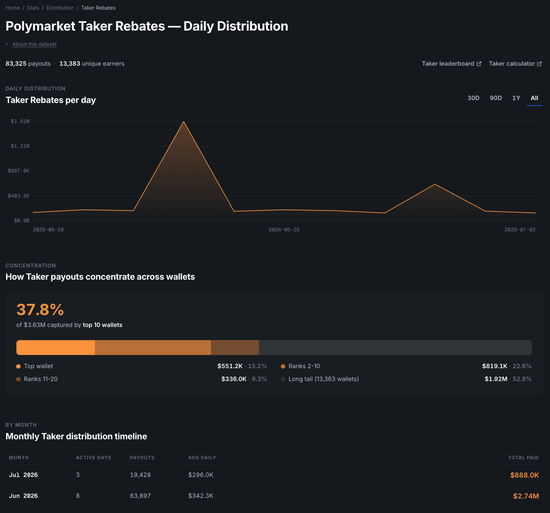Expand About this dataset chevron
550x513 pixels.
point(7,44)
